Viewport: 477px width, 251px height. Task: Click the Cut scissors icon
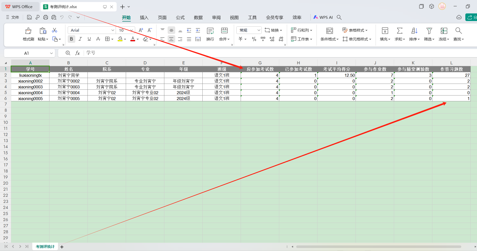point(55,30)
